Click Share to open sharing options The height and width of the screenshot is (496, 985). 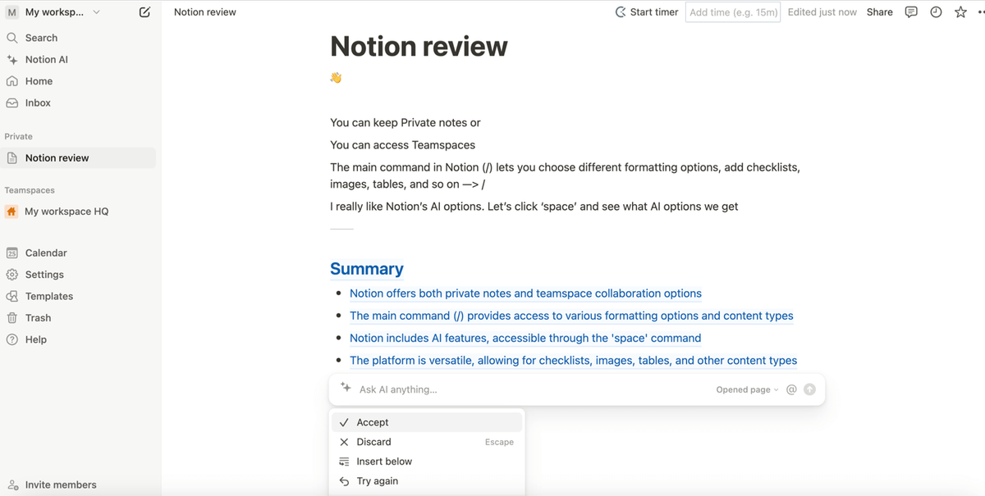(x=879, y=11)
